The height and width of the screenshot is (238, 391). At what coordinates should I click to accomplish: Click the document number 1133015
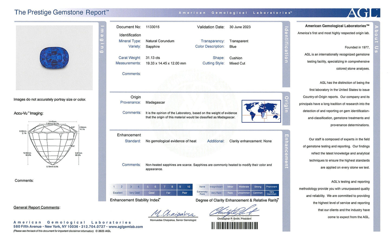pos(153,27)
